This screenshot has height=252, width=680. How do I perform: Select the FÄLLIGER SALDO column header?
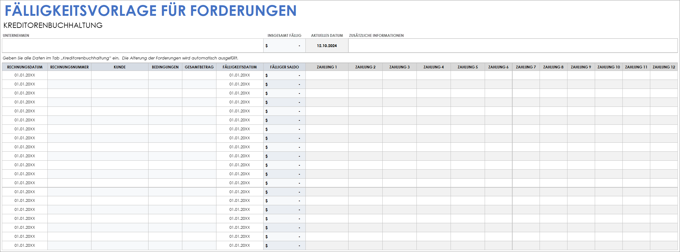coord(284,67)
